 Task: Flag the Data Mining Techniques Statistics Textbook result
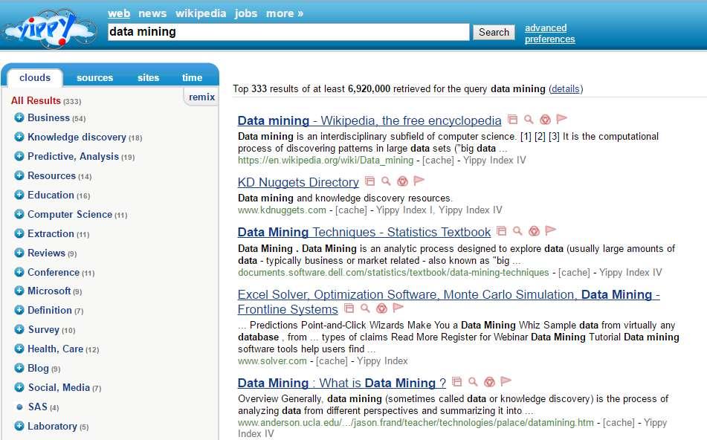pos(550,231)
